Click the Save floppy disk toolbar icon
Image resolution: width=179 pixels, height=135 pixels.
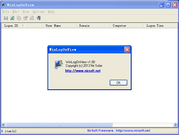6,18
